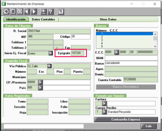
Task: Click the Libro input field
Action: point(79,101)
